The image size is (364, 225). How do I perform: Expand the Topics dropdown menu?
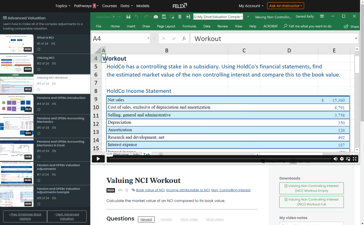click(63, 6)
